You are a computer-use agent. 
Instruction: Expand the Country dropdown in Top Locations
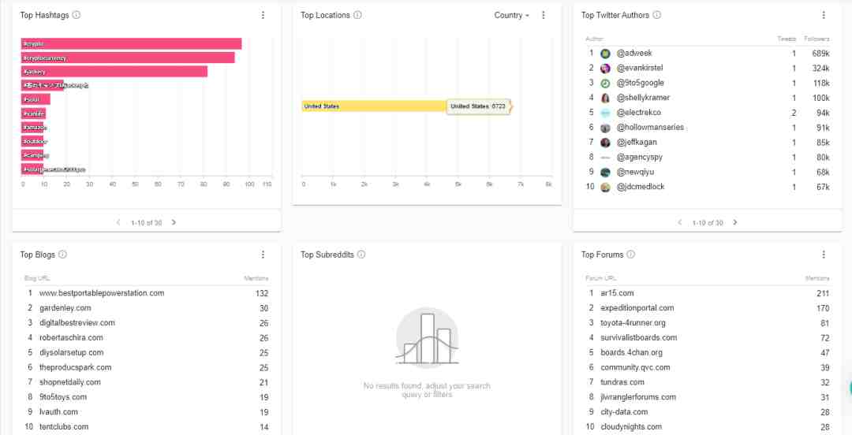coord(511,15)
